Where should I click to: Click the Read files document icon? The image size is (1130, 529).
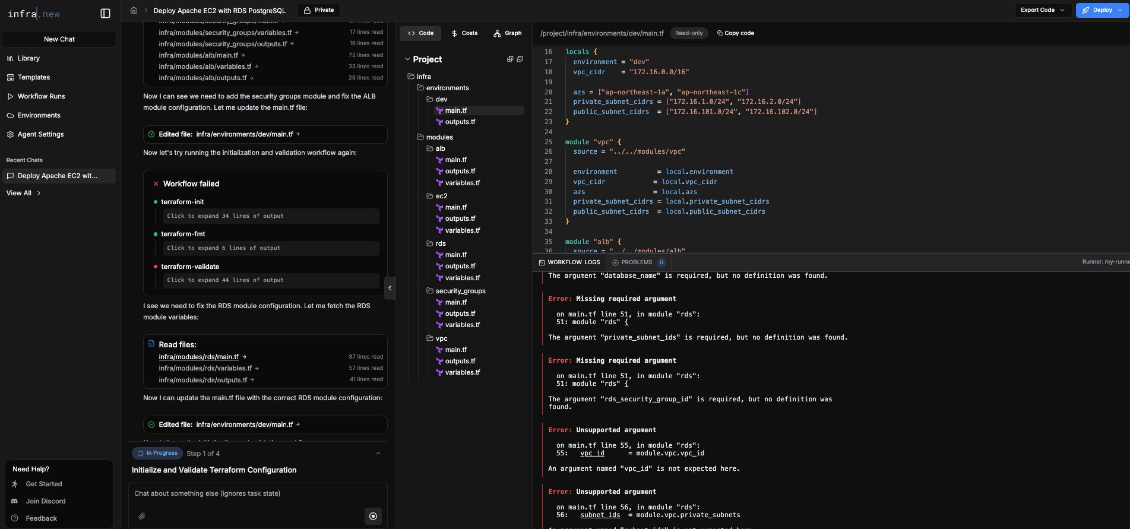click(x=151, y=344)
